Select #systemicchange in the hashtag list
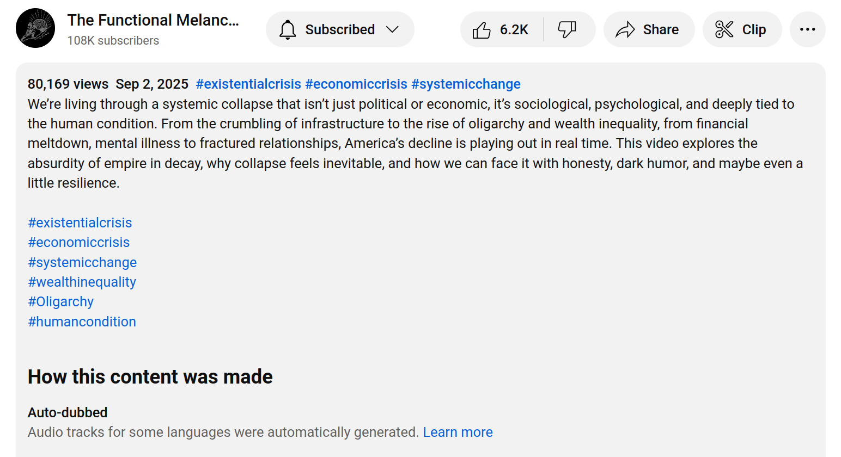Viewport: 841px width, 457px height. [x=82, y=262]
